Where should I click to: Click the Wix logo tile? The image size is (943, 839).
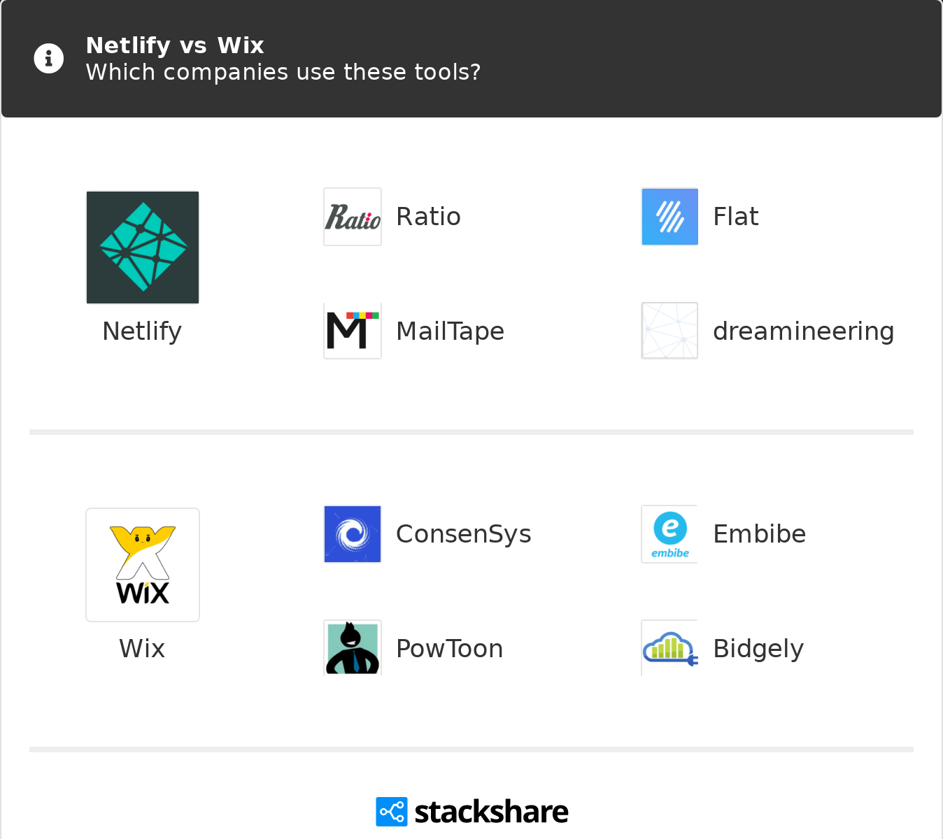143,565
